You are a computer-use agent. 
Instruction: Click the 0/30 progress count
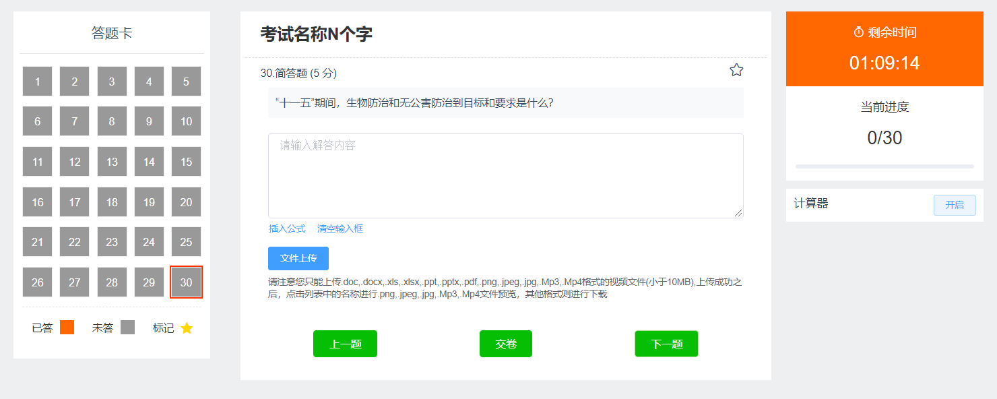[885, 137]
